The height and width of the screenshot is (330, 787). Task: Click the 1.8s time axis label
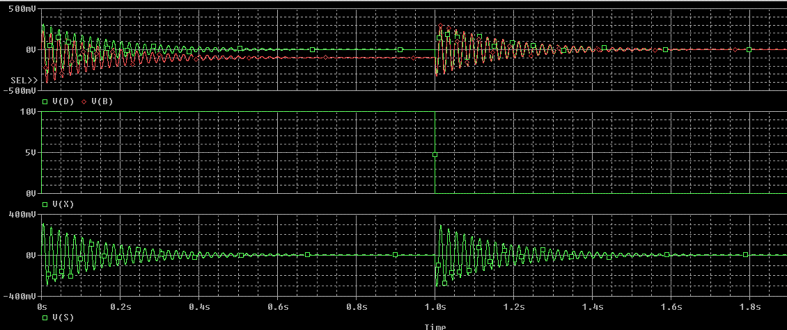750,306
